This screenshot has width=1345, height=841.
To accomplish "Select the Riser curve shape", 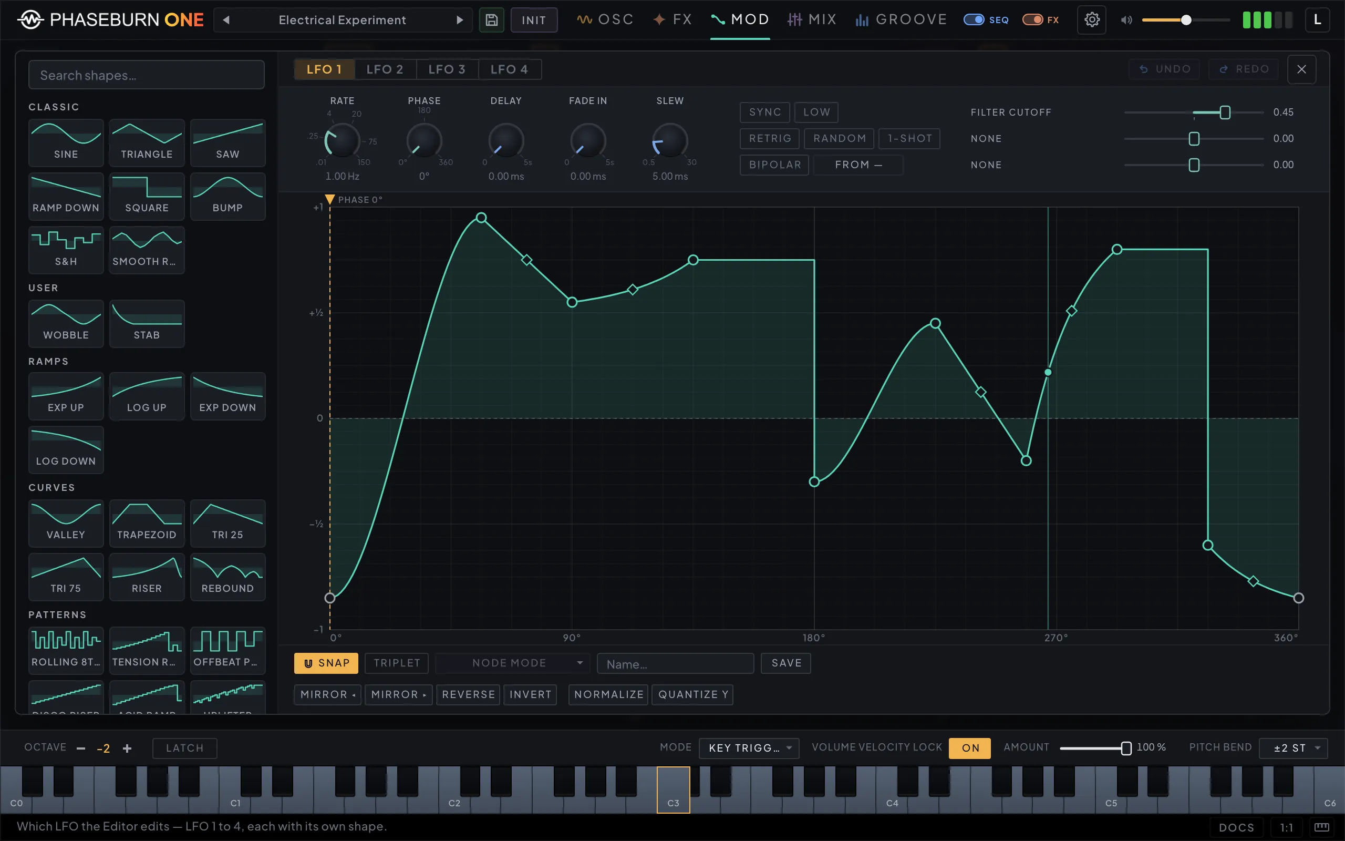I will click(147, 577).
